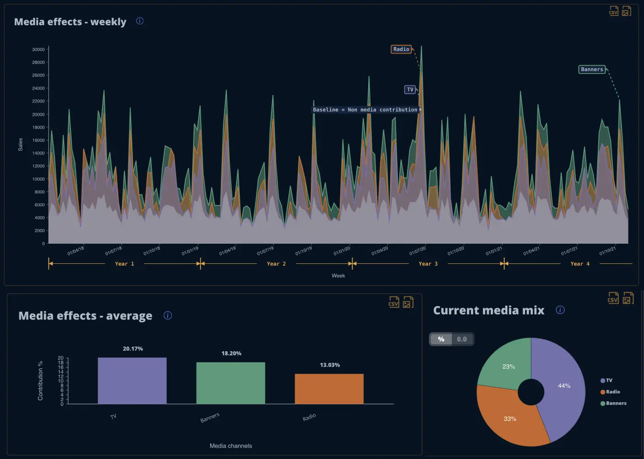The image size is (644, 459).
Task: Select the Banners bar showing 18.20%
Action: (231, 383)
